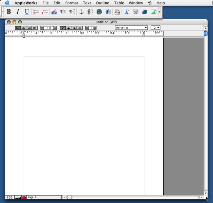Zoom out with small mountains icon

tap(16, 197)
